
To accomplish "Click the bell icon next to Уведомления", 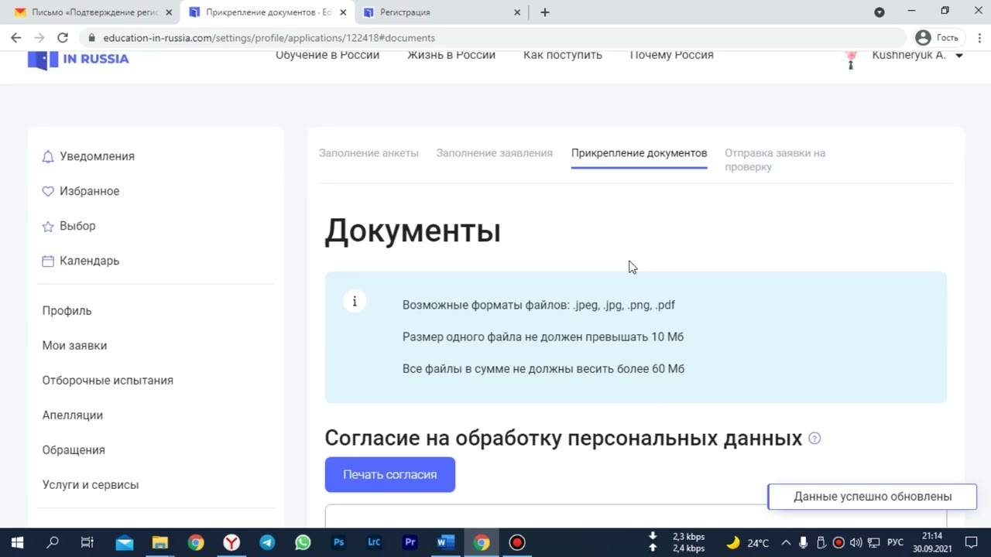I will coord(48,156).
